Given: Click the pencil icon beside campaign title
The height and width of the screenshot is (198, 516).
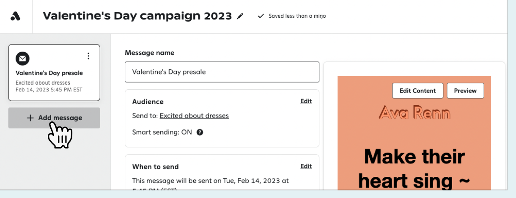Looking at the screenshot, I should click(240, 16).
